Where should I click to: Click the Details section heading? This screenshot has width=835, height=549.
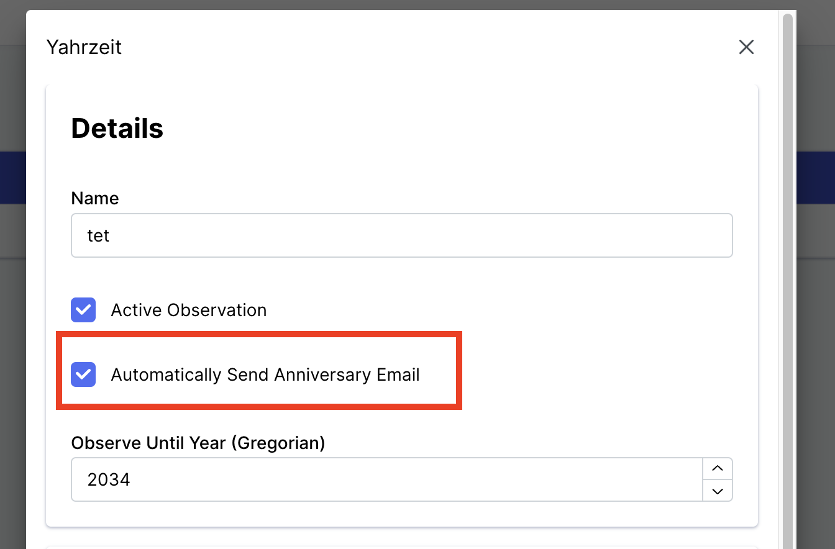tap(117, 128)
